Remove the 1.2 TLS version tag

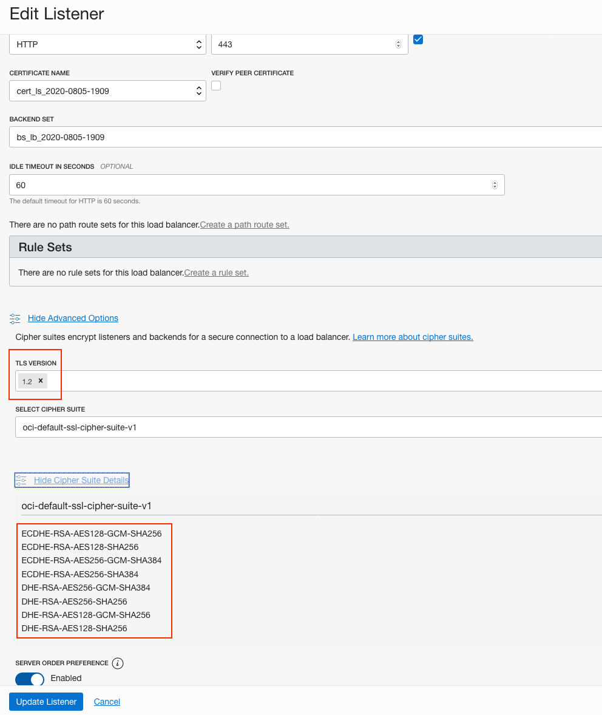tap(41, 381)
